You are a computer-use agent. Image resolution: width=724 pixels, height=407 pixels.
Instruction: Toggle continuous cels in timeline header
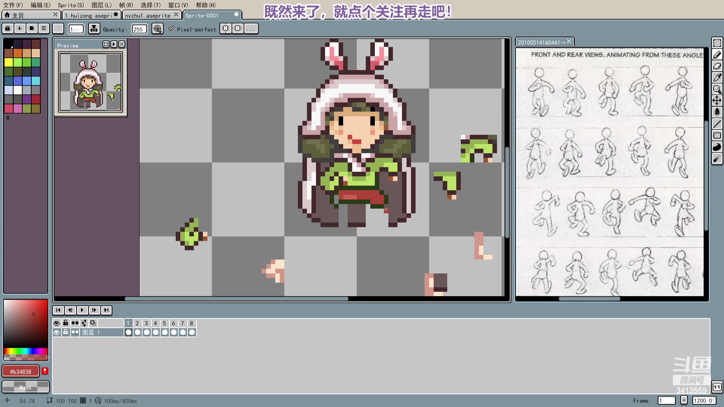(75, 323)
